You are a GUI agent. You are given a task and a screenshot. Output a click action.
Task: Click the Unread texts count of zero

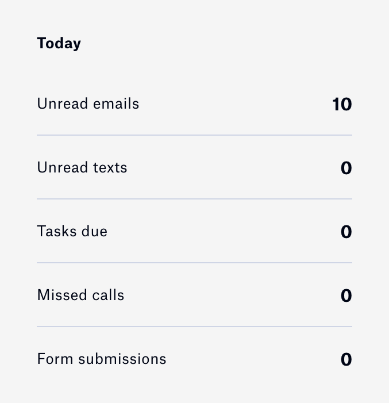tap(346, 168)
